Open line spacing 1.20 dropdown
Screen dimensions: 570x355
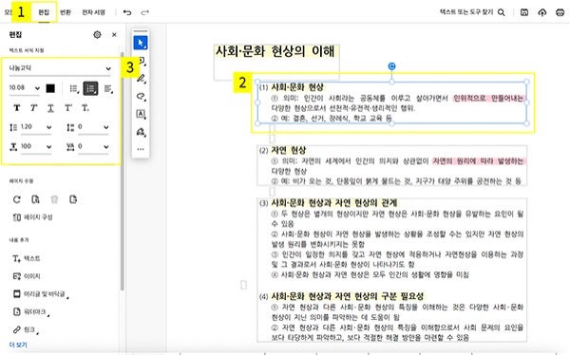(x=36, y=127)
